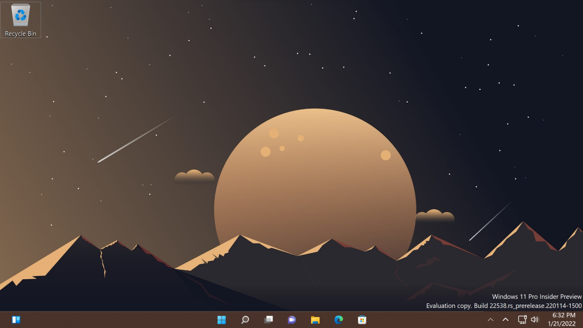Click the sound icon to adjust mute

535,320
